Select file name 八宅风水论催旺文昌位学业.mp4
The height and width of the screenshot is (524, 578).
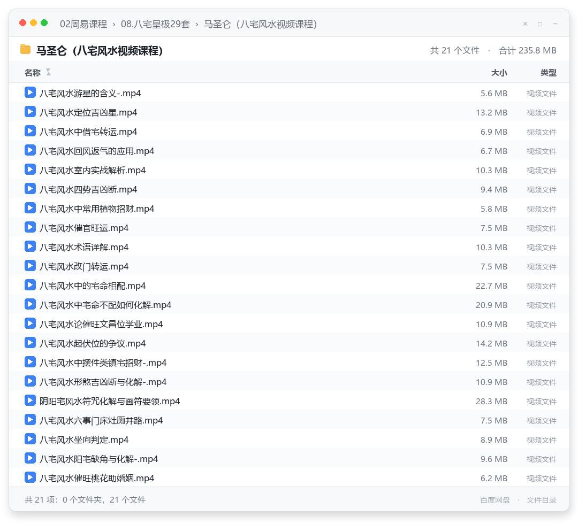pyautogui.click(x=101, y=324)
